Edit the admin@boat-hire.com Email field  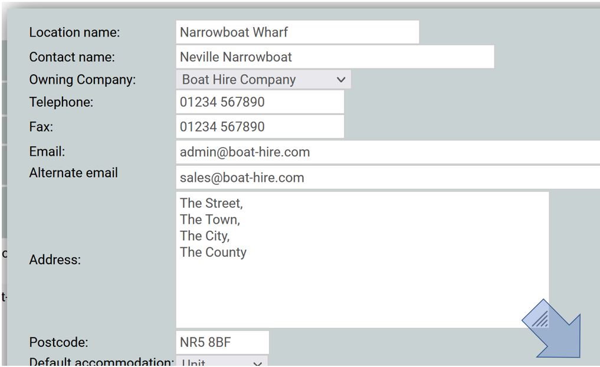pos(386,152)
